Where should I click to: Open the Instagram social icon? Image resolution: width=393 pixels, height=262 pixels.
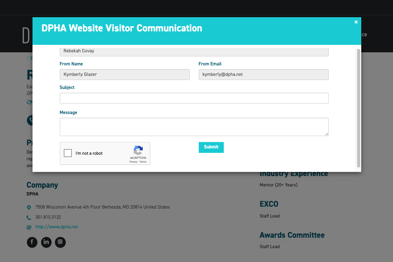click(60, 242)
